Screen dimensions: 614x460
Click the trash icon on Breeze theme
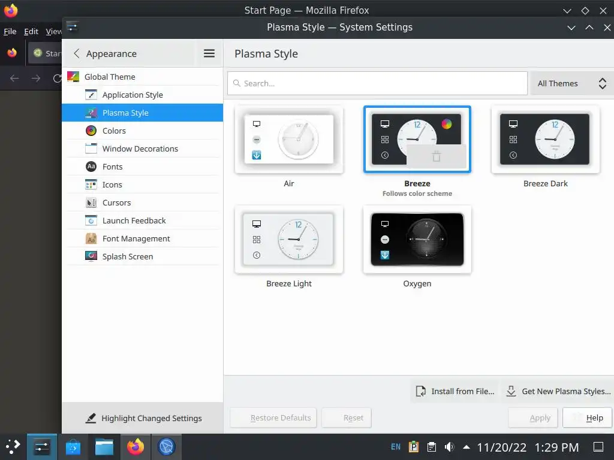(x=437, y=156)
